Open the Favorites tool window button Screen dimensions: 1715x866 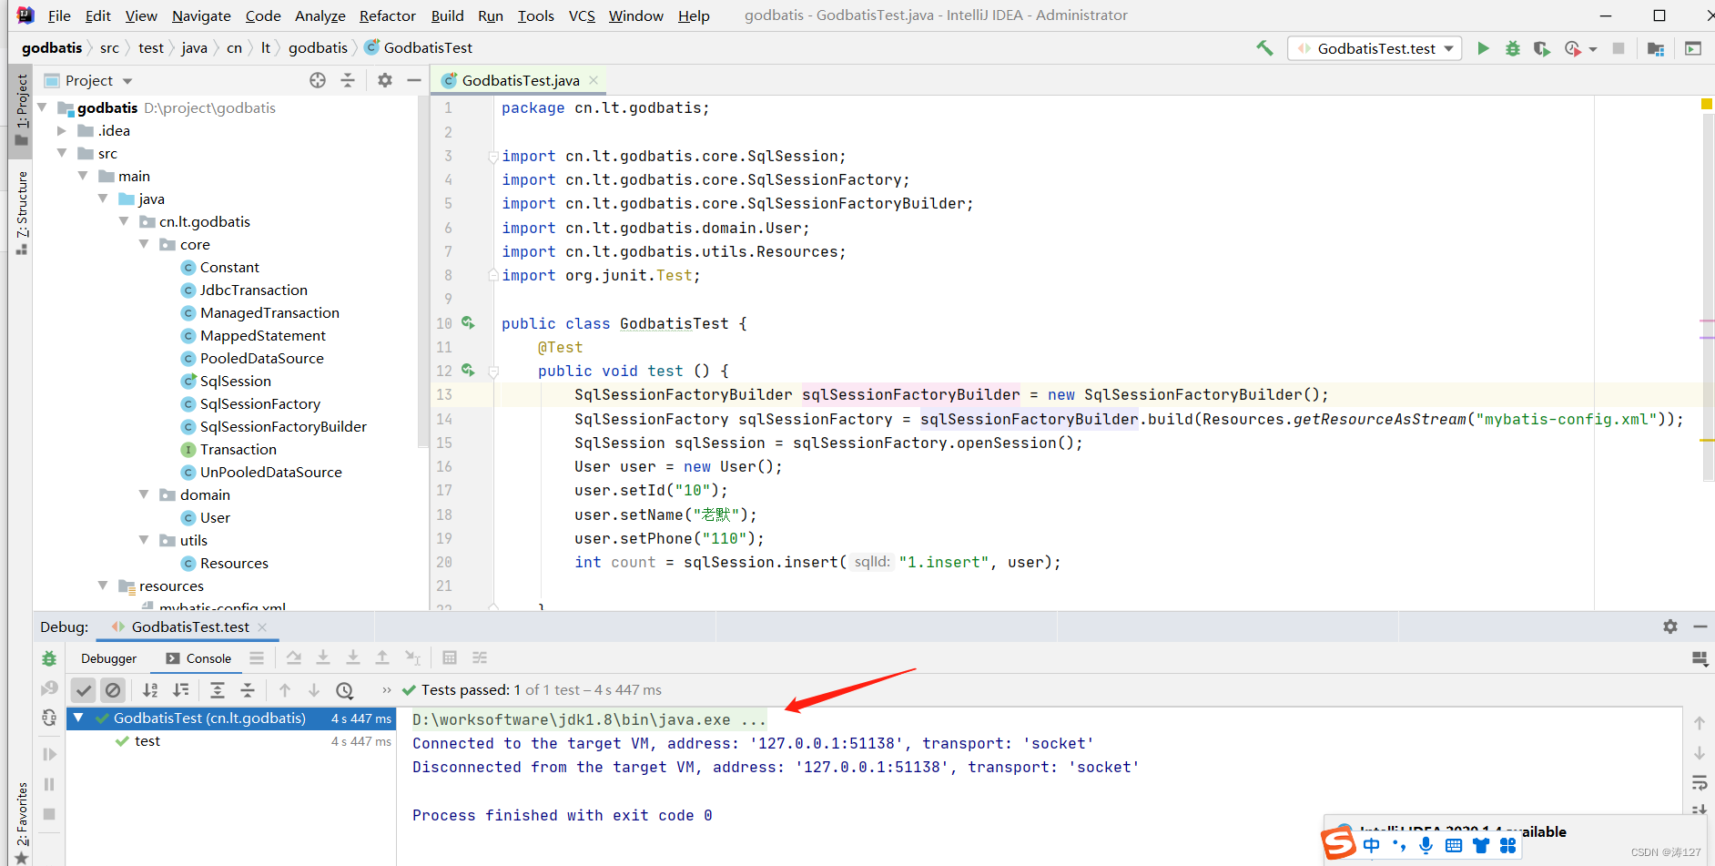point(22,821)
